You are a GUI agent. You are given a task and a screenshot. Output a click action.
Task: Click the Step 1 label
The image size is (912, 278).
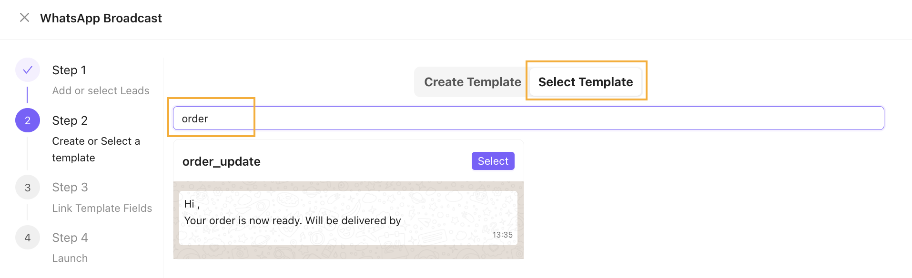pyautogui.click(x=69, y=70)
